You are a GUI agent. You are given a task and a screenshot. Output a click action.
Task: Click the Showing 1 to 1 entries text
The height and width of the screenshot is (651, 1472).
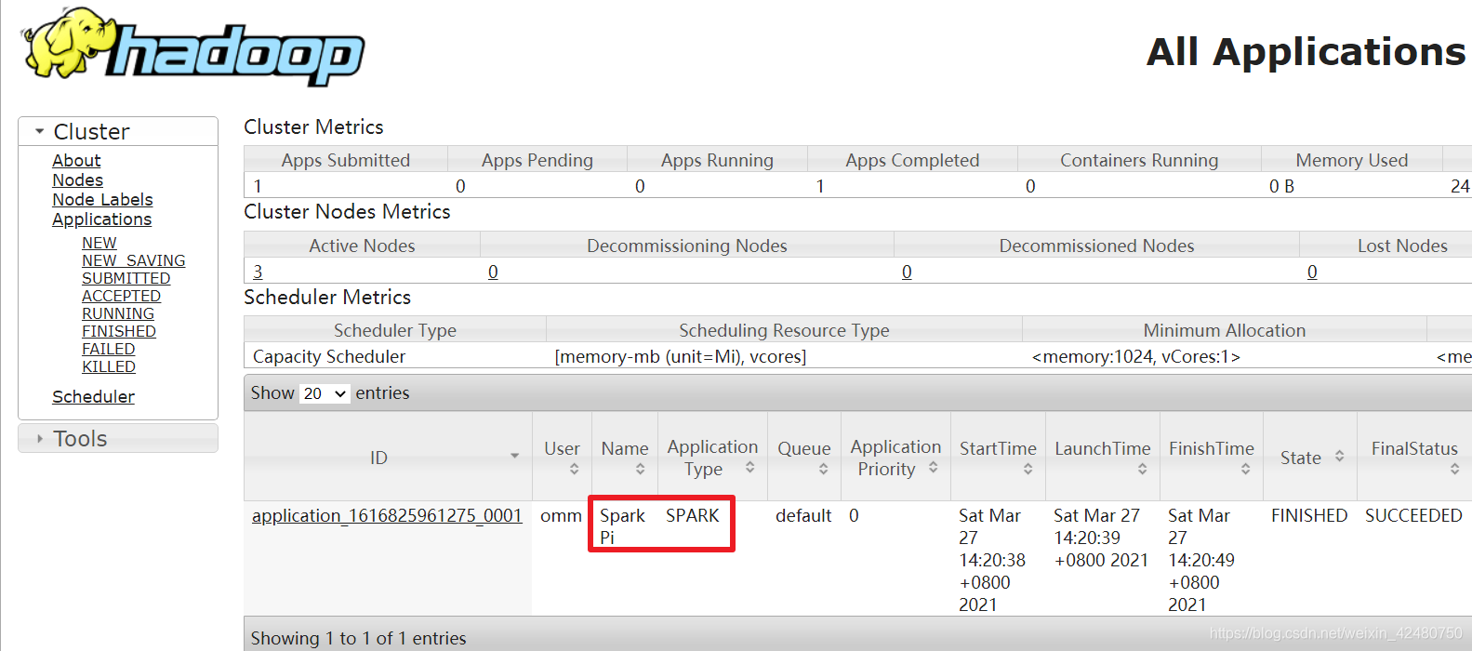[x=359, y=638]
